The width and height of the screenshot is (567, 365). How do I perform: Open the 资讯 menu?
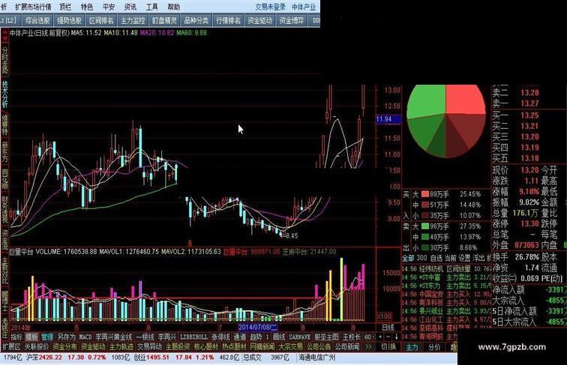130,7
